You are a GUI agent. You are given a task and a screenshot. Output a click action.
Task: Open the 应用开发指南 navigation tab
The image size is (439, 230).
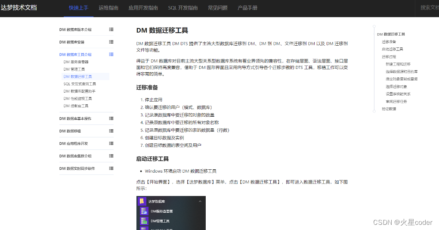click(x=143, y=8)
